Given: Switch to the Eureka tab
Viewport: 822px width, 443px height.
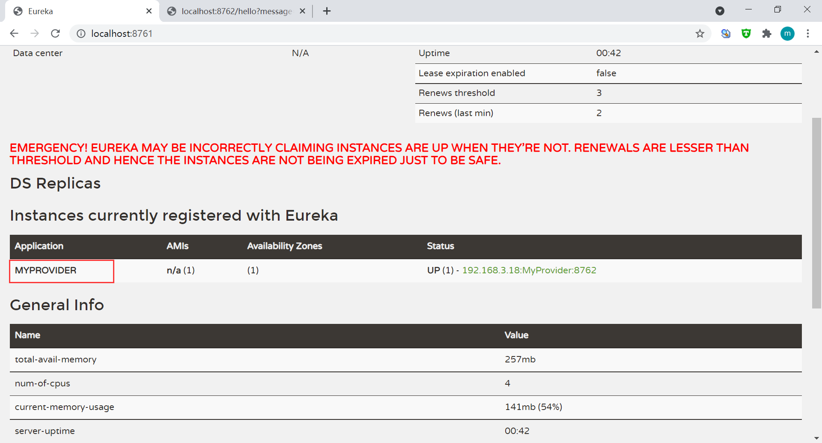Looking at the screenshot, I should tap(82, 11).
